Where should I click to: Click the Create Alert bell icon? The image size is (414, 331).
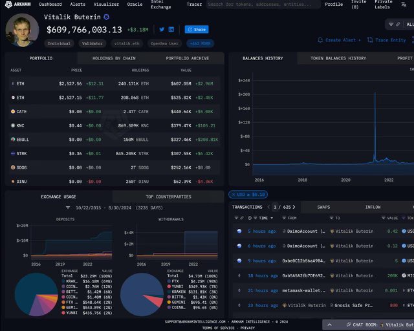point(320,40)
